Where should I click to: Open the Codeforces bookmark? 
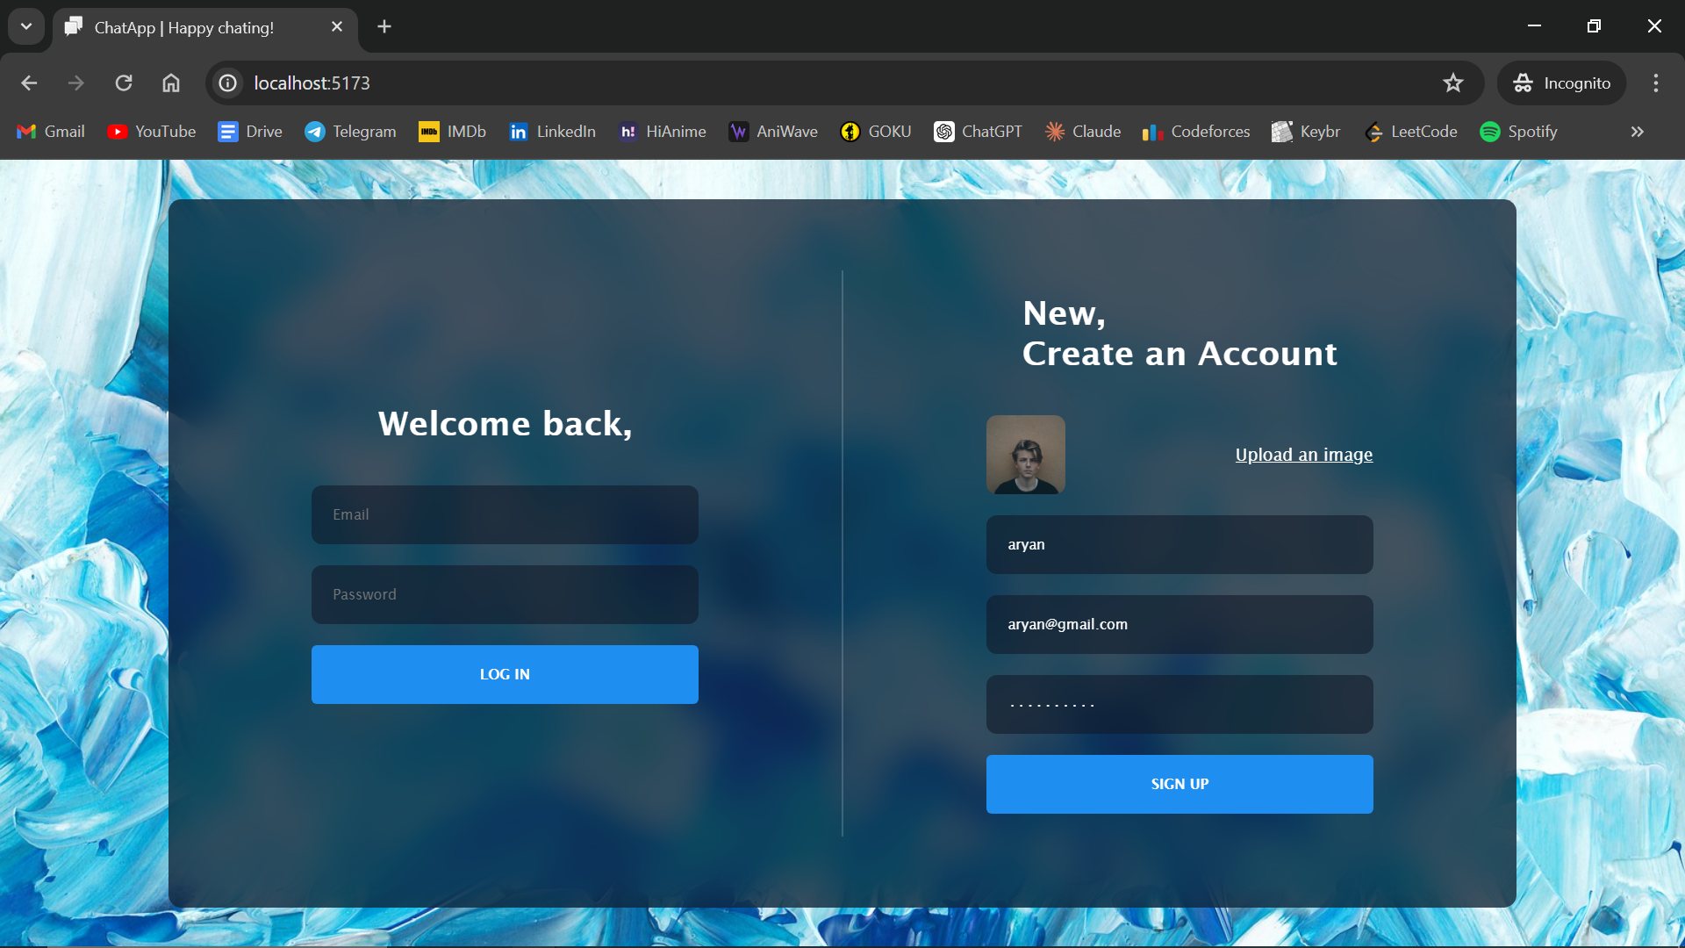point(1196,132)
